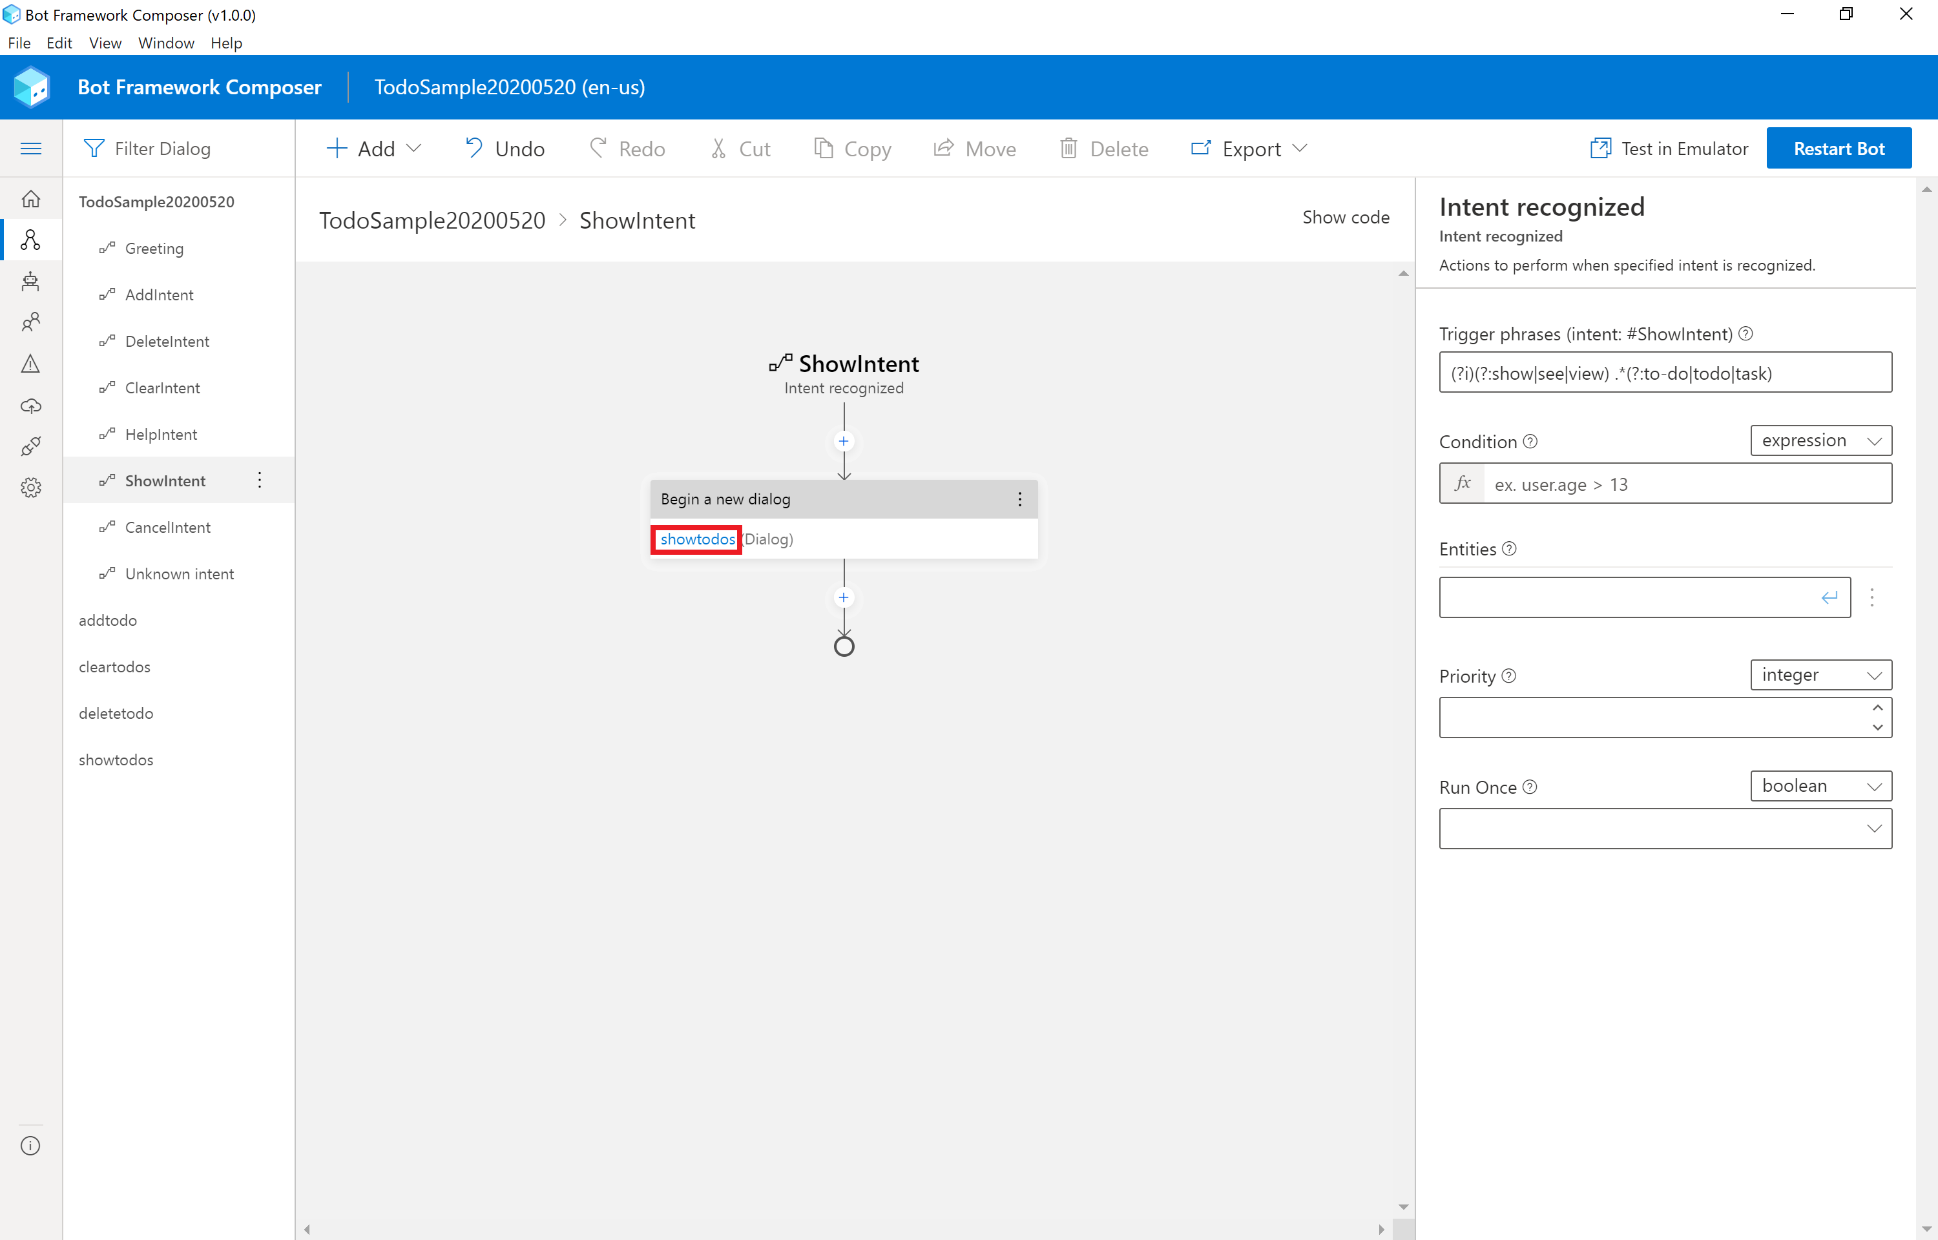The height and width of the screenshot is (1240, 1938).
Task: Open the Home icon in left navigation
Action: click(x=30, y=198)
